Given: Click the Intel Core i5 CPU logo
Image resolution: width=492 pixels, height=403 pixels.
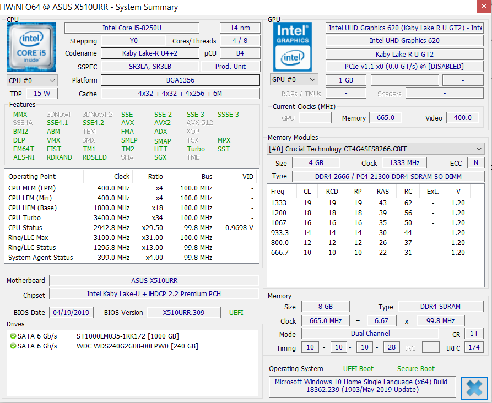Looking at the screenshot, I should (31, 47).
